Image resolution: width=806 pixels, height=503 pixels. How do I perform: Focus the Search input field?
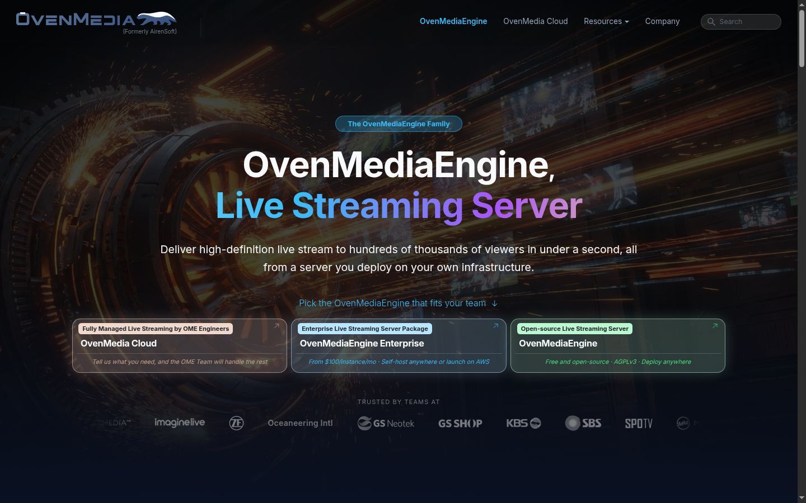tap(741, 22)
